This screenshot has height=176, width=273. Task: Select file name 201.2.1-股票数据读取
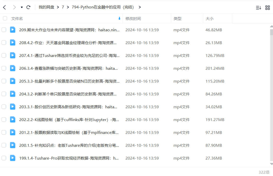(x=69, y=133)
